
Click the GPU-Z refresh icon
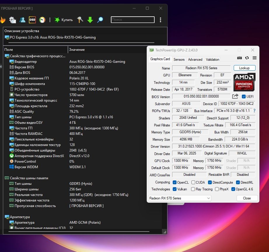pos(247,58)
